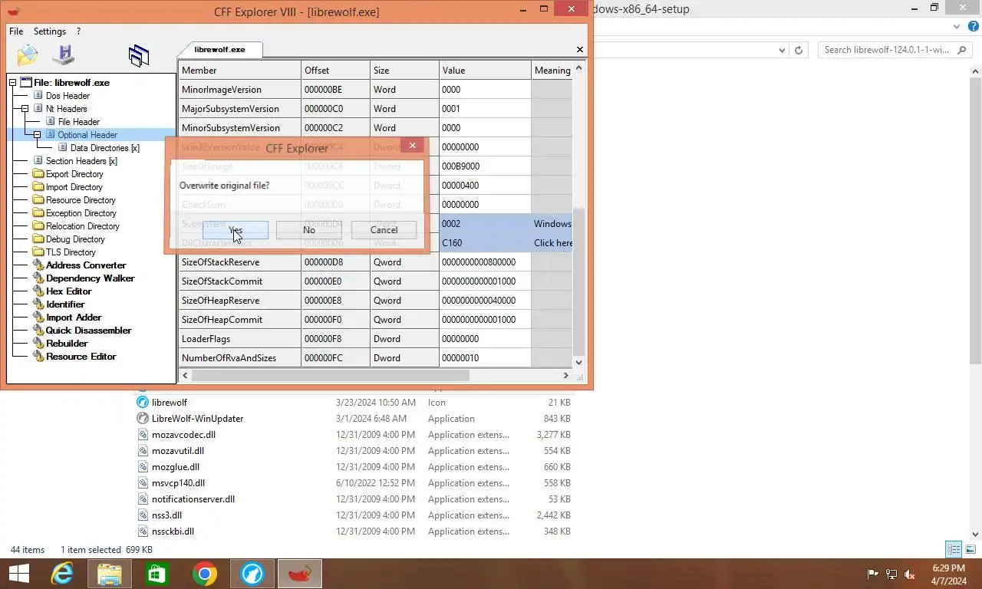Screen dimensions: 982x589
Task: Select the 000B9000 value cell
Action: point(485,166)
